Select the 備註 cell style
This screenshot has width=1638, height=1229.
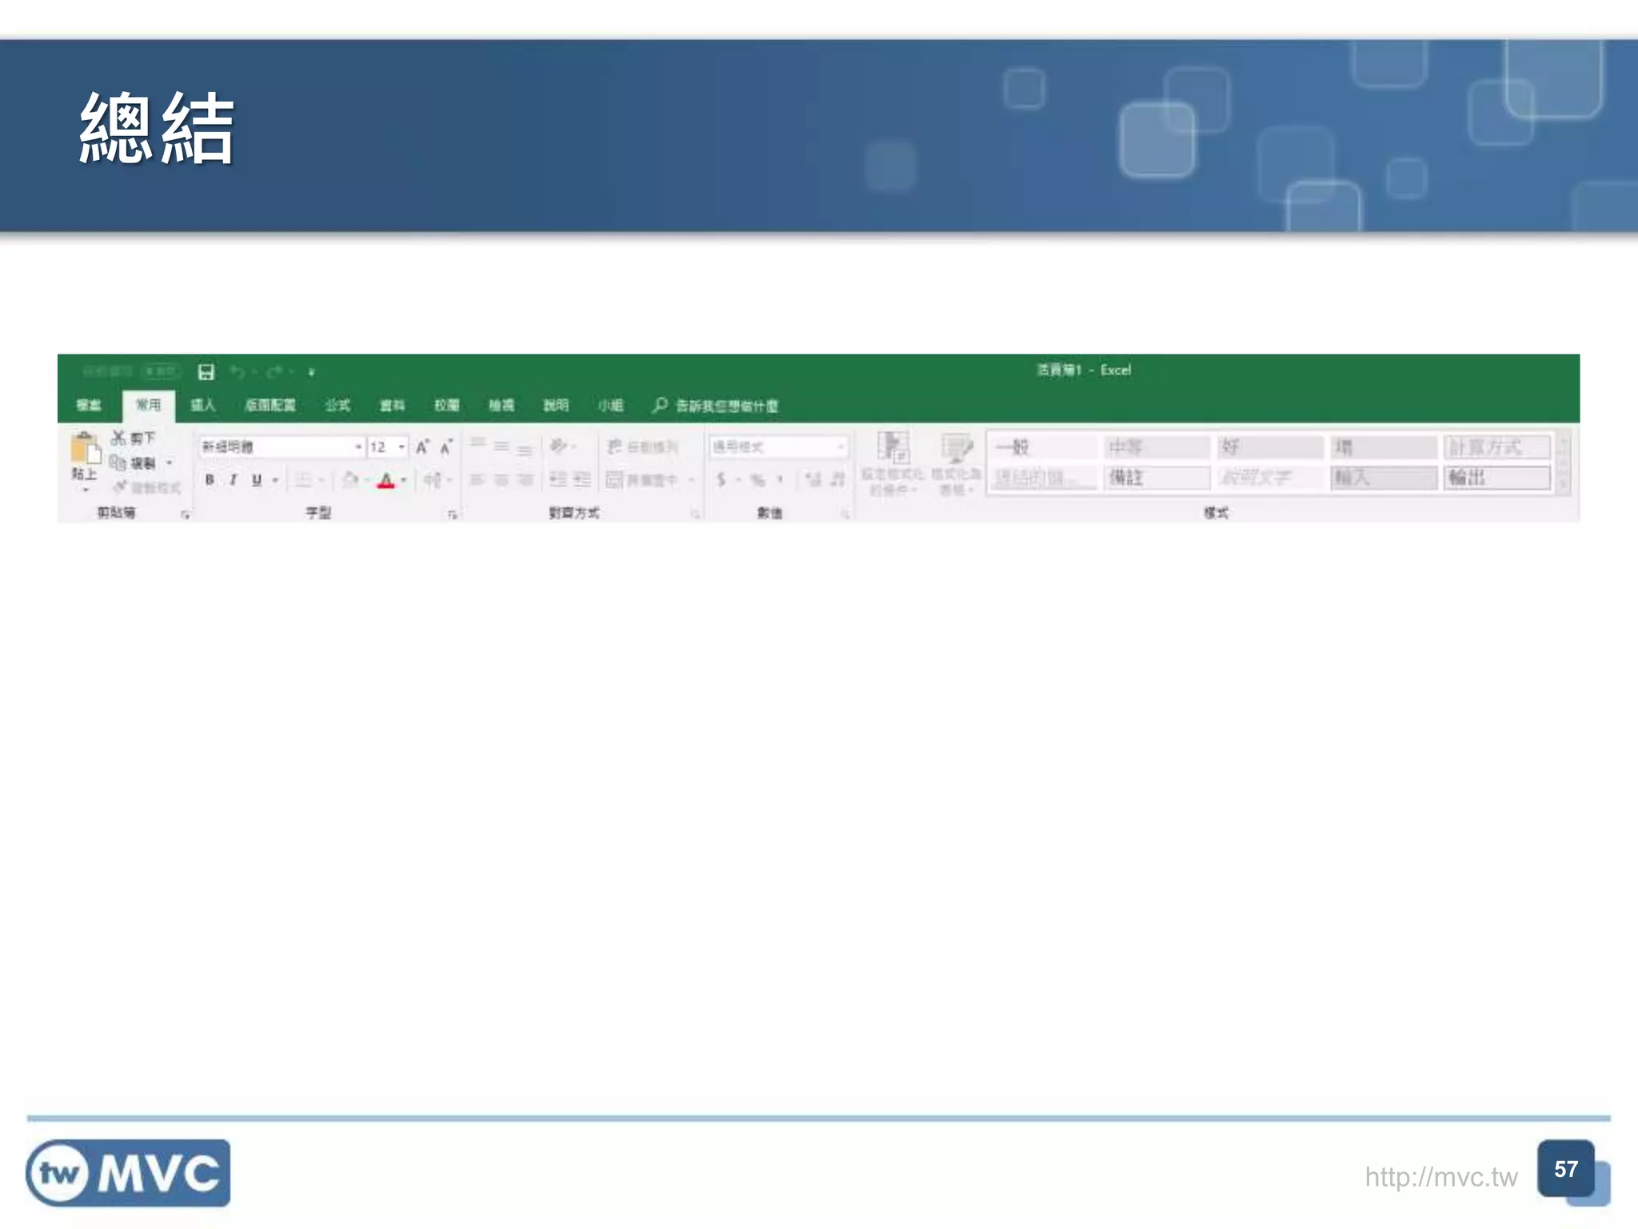pyautogui.click(x=1156, y=478)
